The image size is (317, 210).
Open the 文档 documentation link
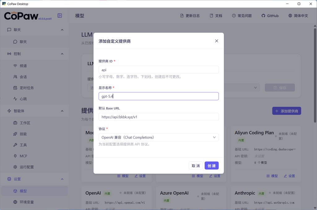216,16
